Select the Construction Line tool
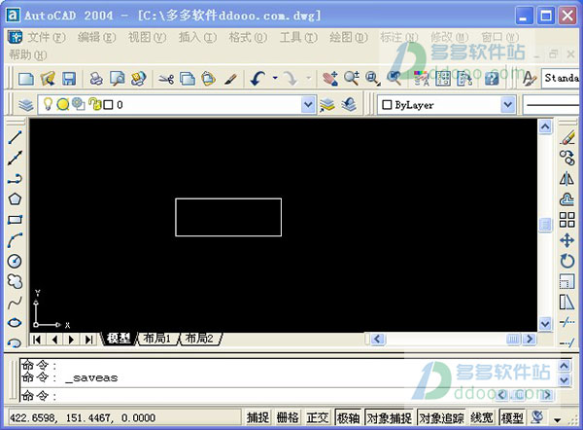The width and height of the screenshot is (583, 430). point(15,158)
